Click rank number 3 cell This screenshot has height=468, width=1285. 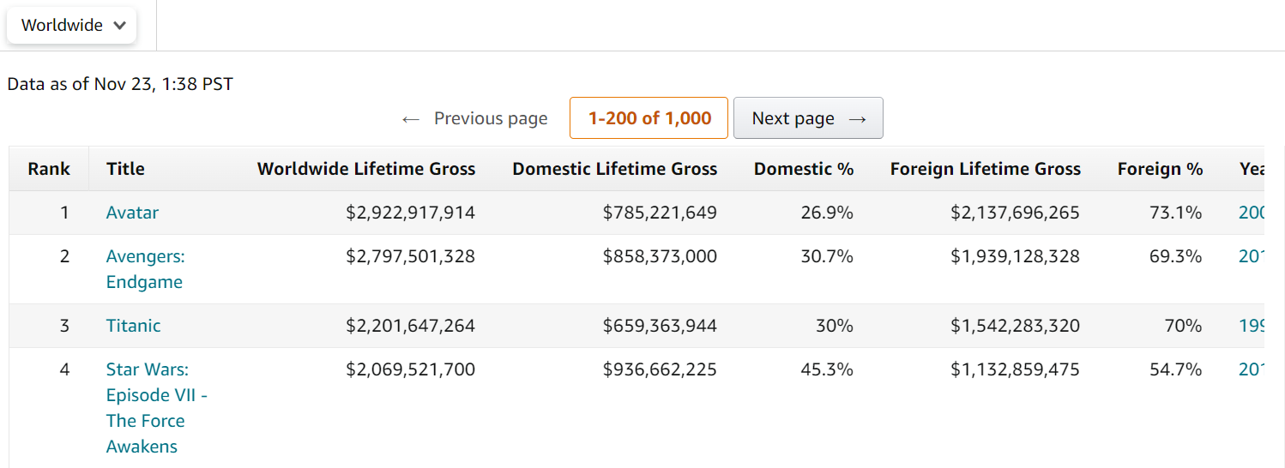click(64, 326)
